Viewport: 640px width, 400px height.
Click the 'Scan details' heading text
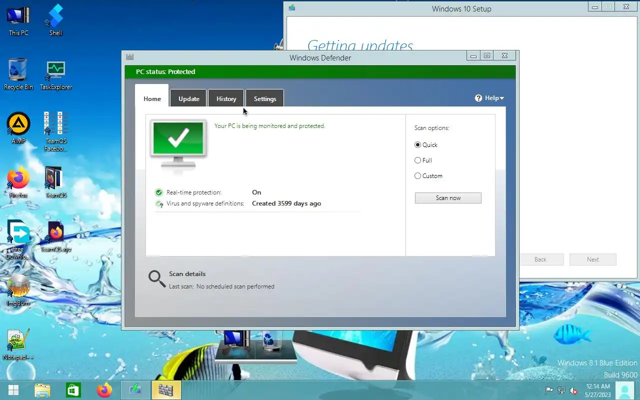coord(187,274)
